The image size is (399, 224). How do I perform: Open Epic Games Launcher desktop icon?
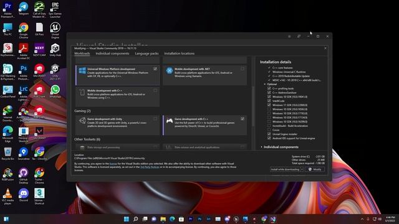[55, 10]
